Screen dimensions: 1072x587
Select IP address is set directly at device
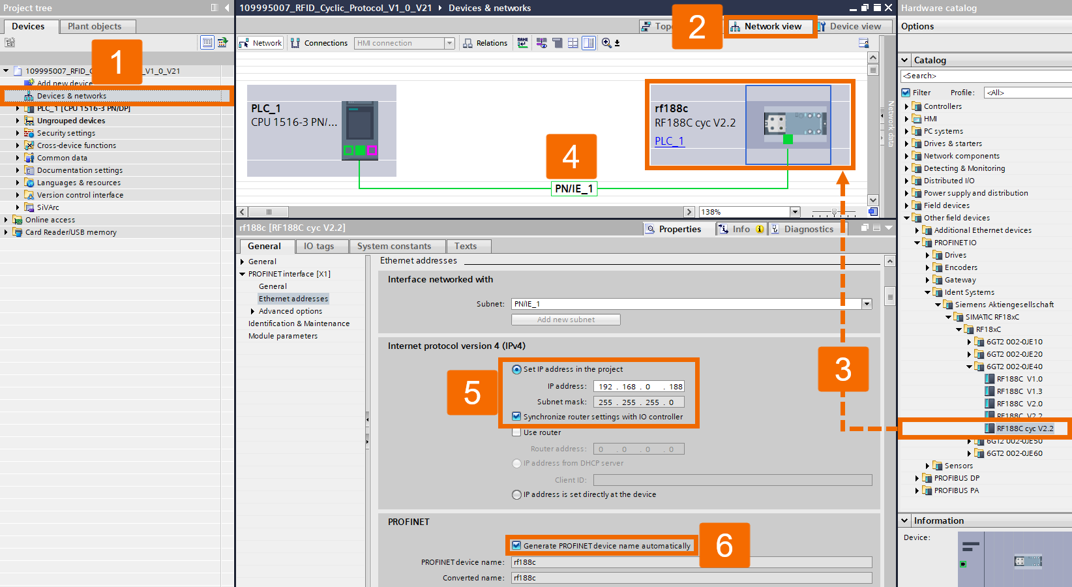tap(516, 494)
